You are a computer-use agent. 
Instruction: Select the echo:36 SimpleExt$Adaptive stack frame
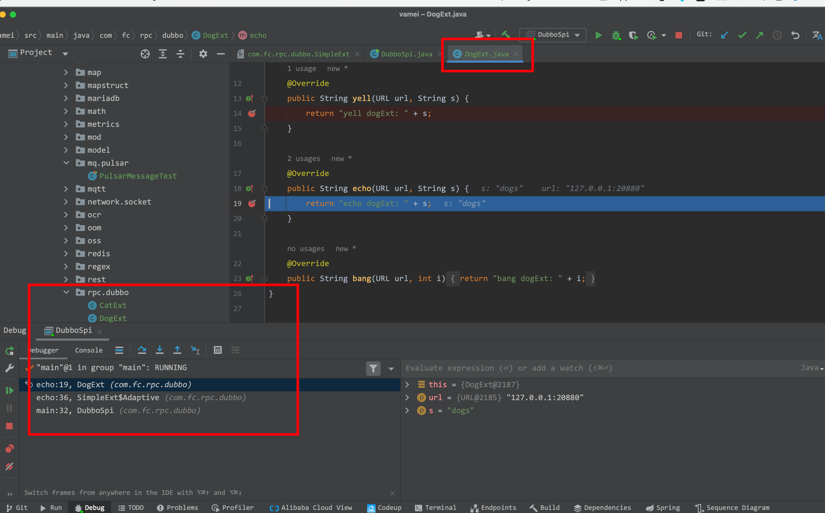tap(210, 397)
